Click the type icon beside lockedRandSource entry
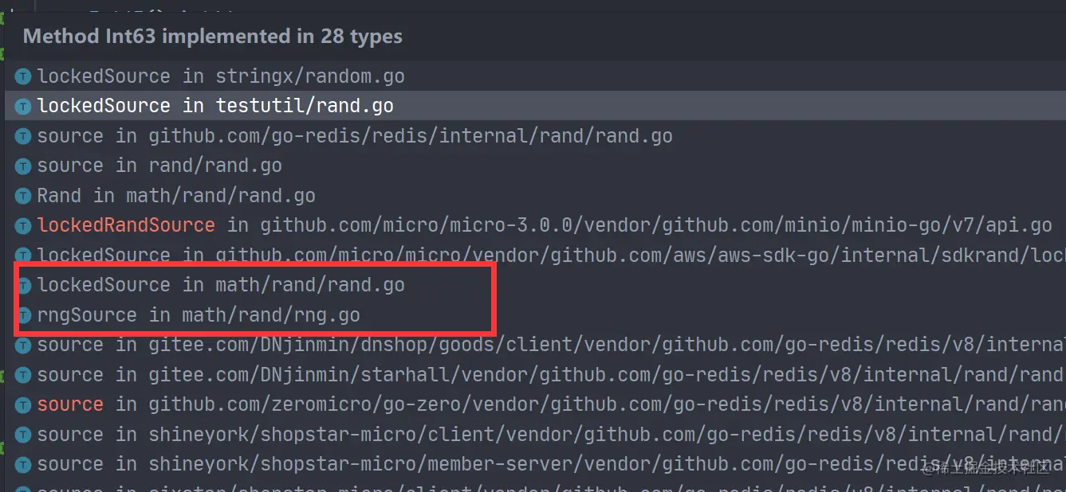The height and width of the screenshot is (492, 1066). point(22,225)
